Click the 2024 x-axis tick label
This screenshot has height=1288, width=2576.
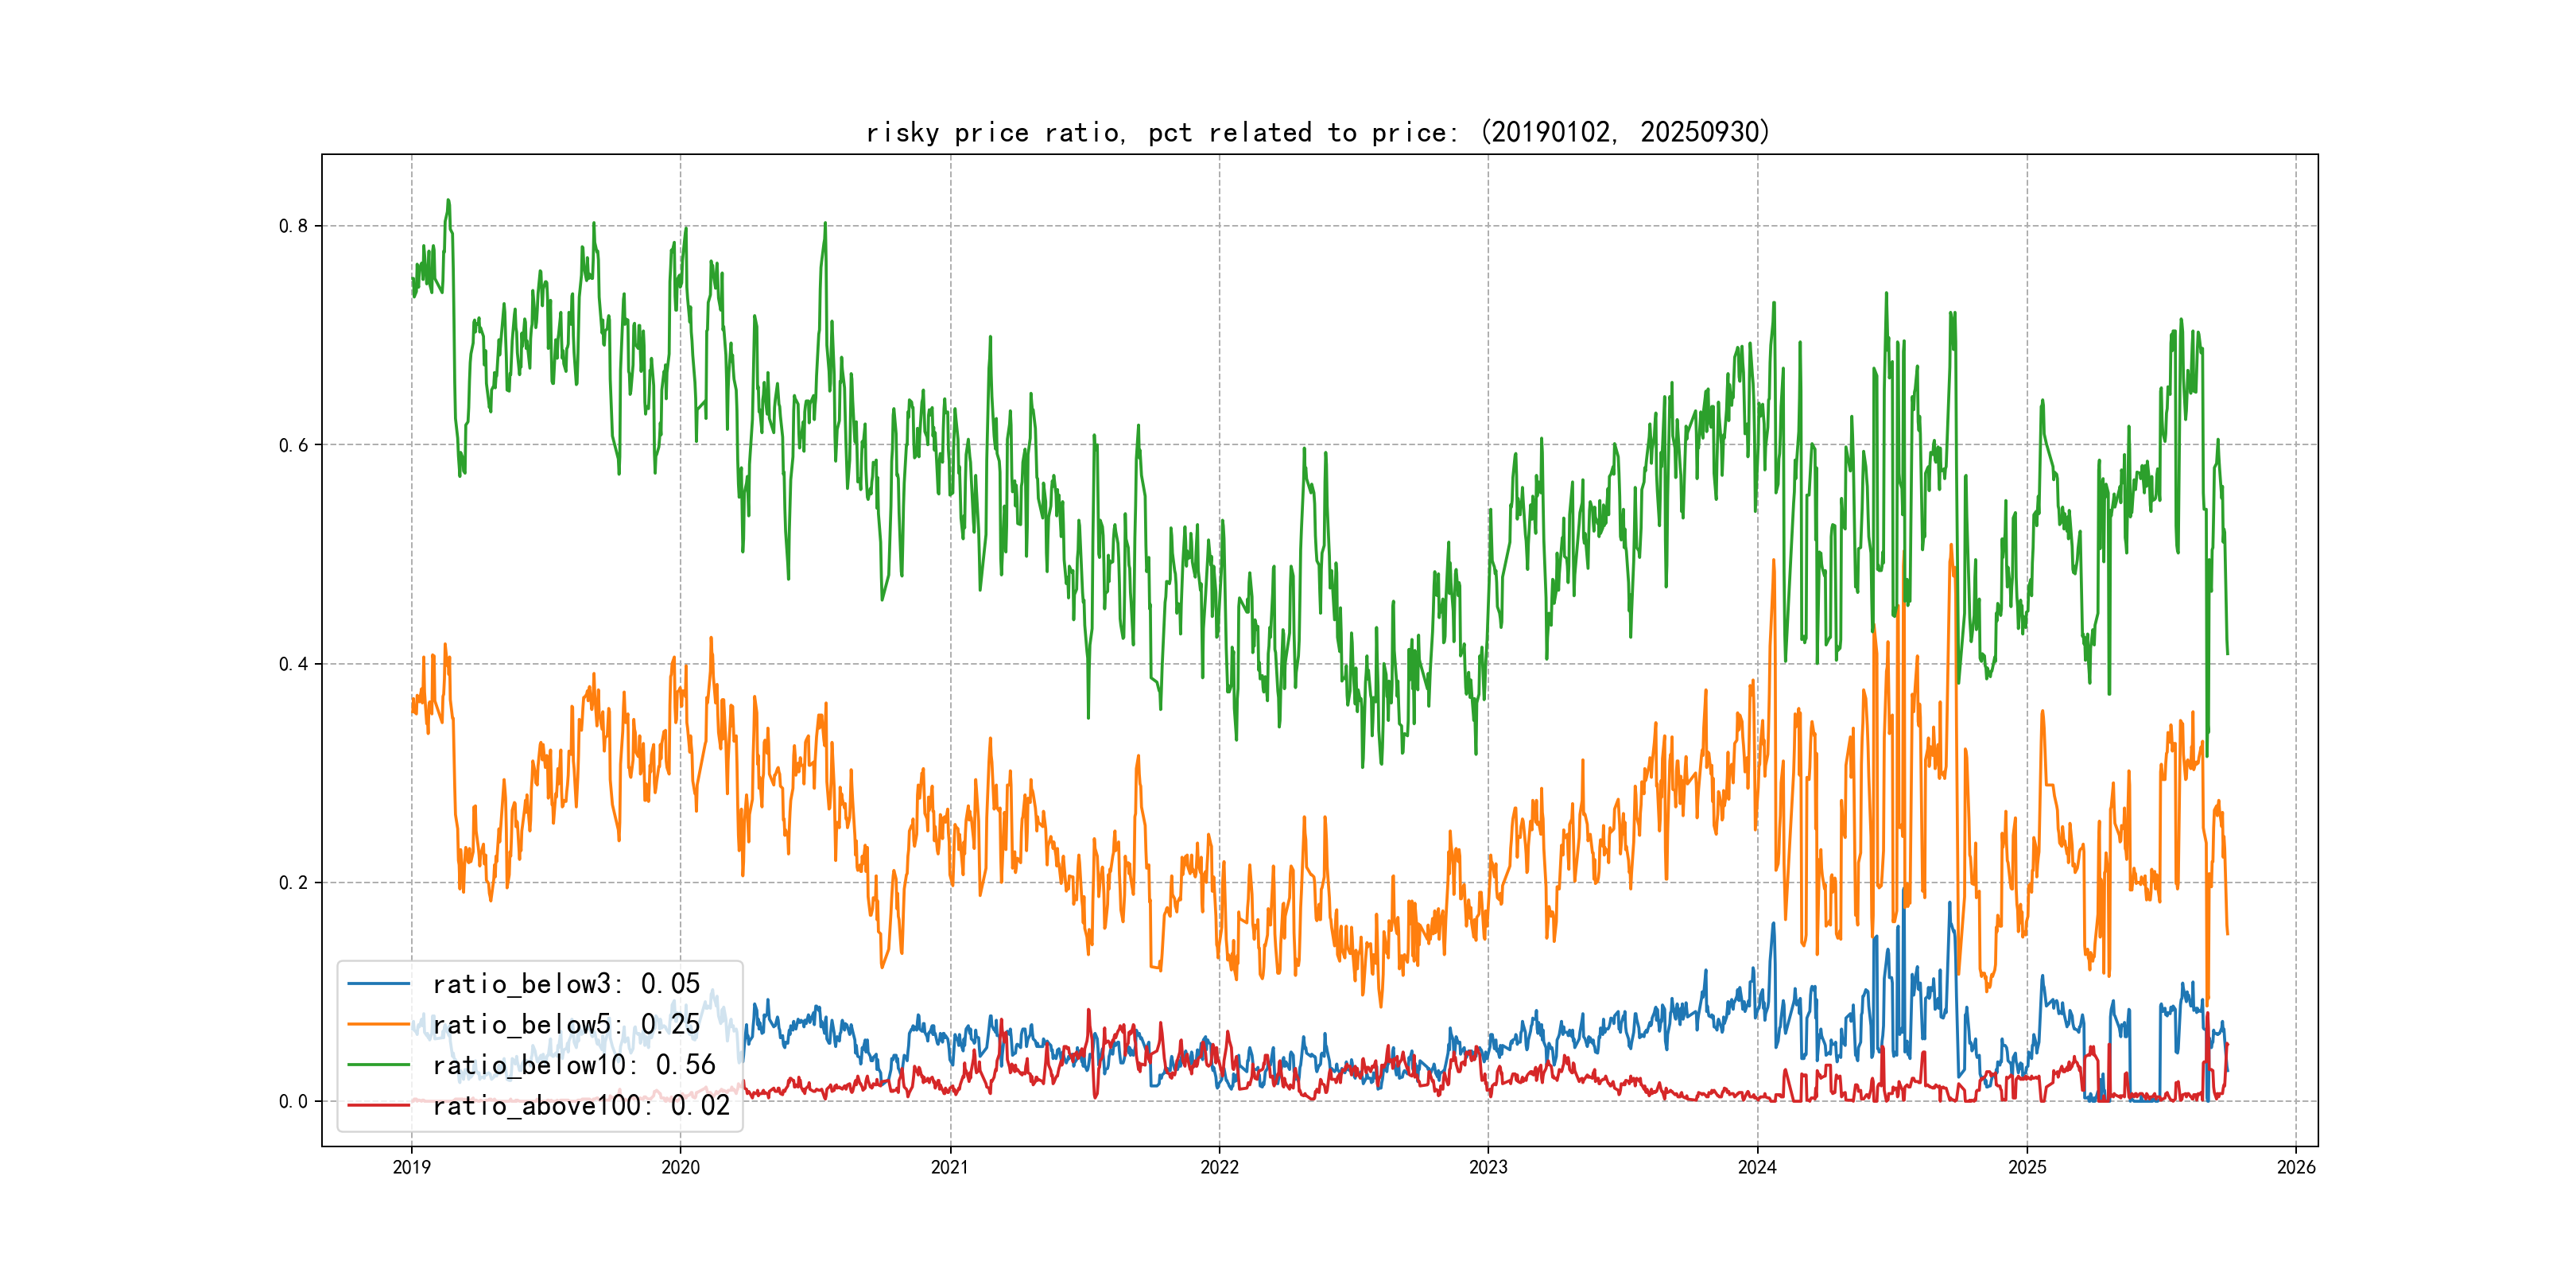1757,1167
